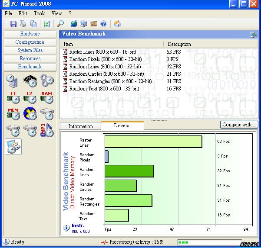
Task: Open the View menu
Action: point(56,13)
